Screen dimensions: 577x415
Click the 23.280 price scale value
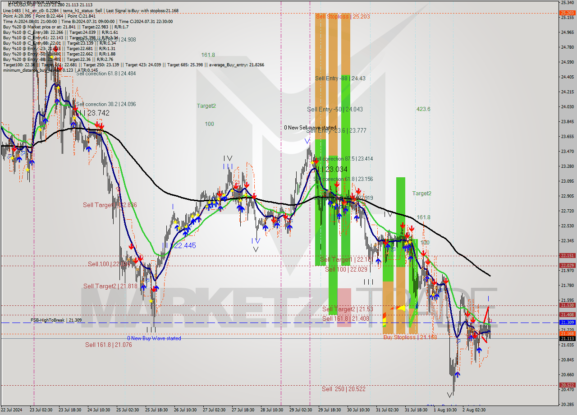tap(567, 166)
